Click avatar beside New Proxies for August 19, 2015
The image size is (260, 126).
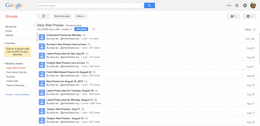[x=42, y=83]
